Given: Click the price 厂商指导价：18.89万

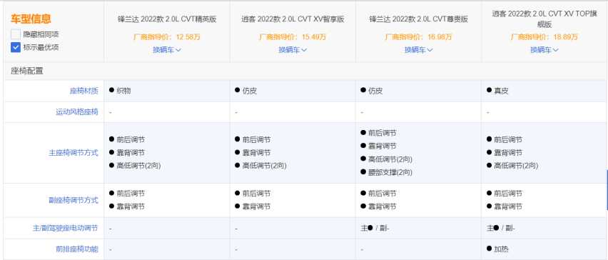Looking at the screenshot, I should point(544,37).
